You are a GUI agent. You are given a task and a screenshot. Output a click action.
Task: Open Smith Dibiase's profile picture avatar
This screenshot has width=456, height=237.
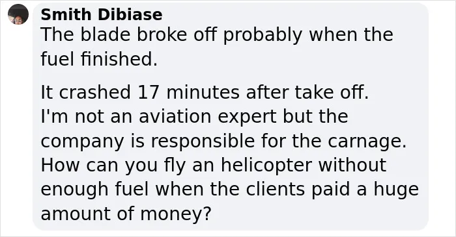pos(18,14)
